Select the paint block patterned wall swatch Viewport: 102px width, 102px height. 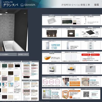pyautogui.click(x=11, y=84)
